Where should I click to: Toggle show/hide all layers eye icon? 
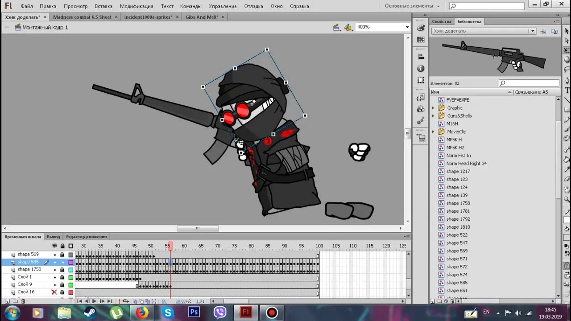[x=54, y=246]
